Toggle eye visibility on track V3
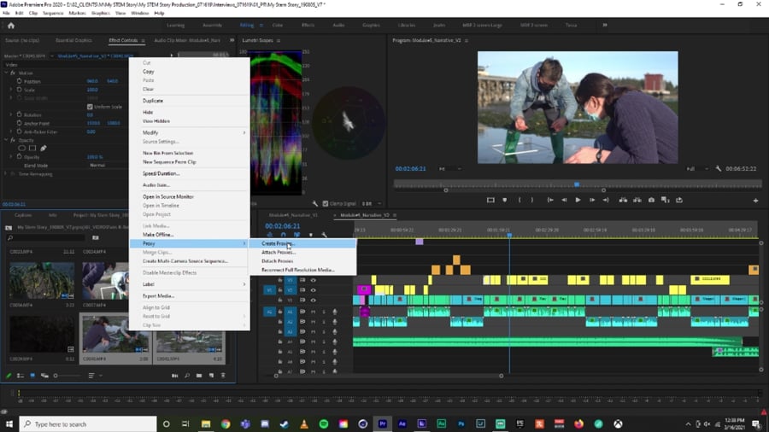 coord(314,280)
